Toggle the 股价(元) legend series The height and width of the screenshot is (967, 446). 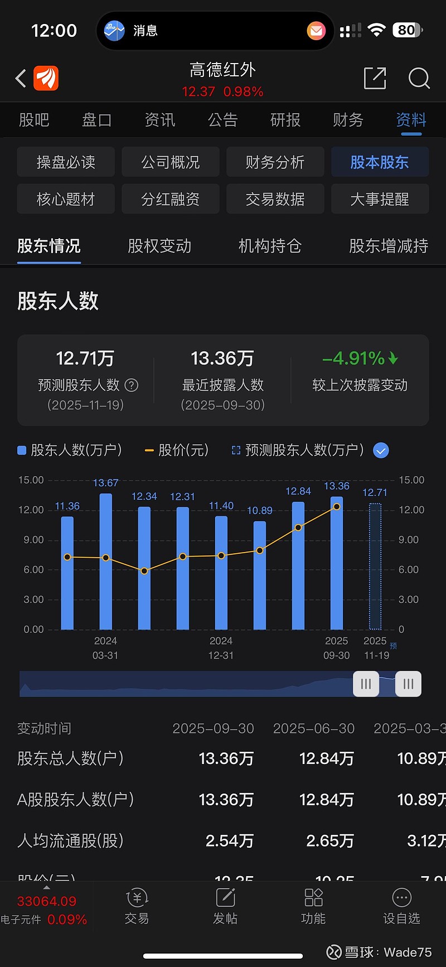(x=176, y=450)
